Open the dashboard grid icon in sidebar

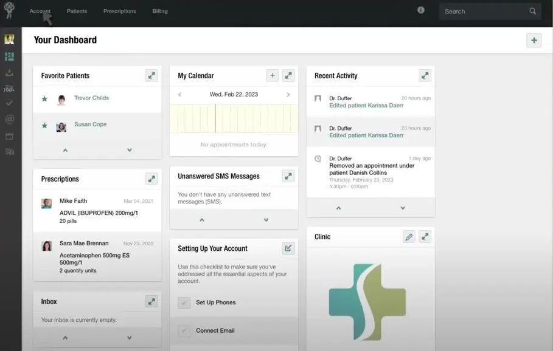pyautogui.click(x=9, y=56)
